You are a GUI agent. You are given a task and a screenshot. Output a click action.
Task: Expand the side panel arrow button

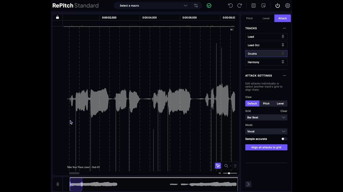pos(248,184)
